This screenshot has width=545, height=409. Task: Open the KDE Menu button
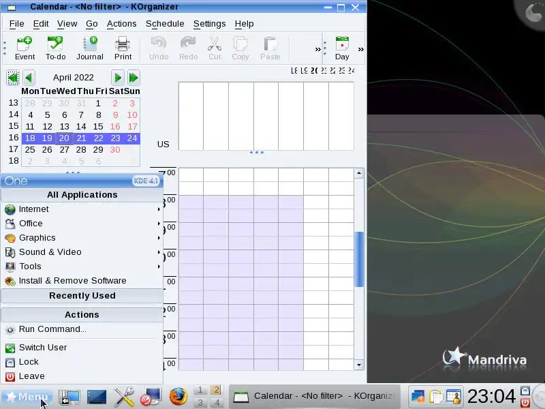pyautogui.click(x=27, y=397)
